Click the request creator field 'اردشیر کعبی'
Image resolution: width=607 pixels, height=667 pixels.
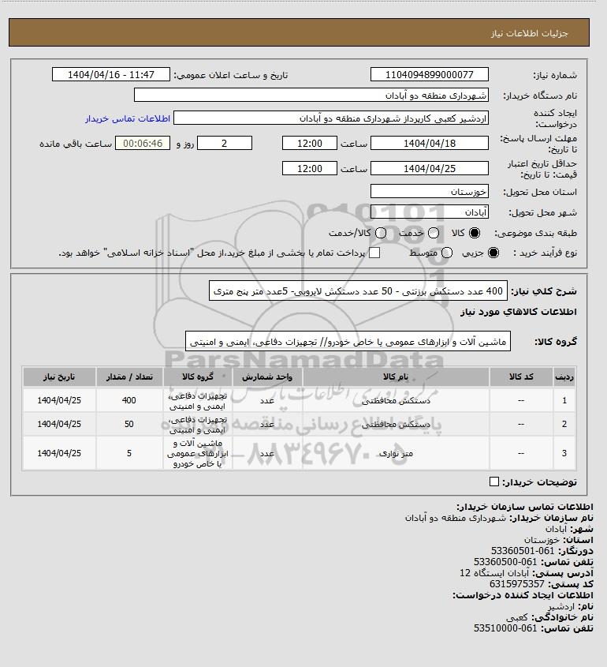click(x=331, y=118)
